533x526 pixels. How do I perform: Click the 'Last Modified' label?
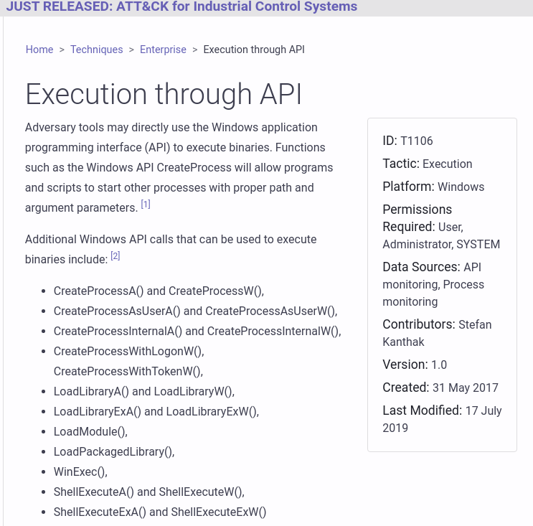pyautogui.click(x=422, y=410)
